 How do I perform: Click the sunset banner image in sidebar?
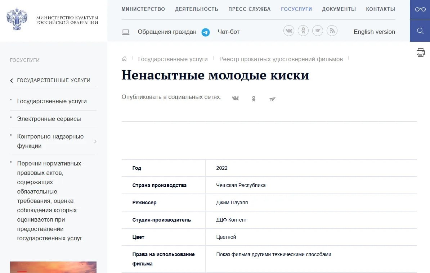pyautogui.click(x=53, y=267)
